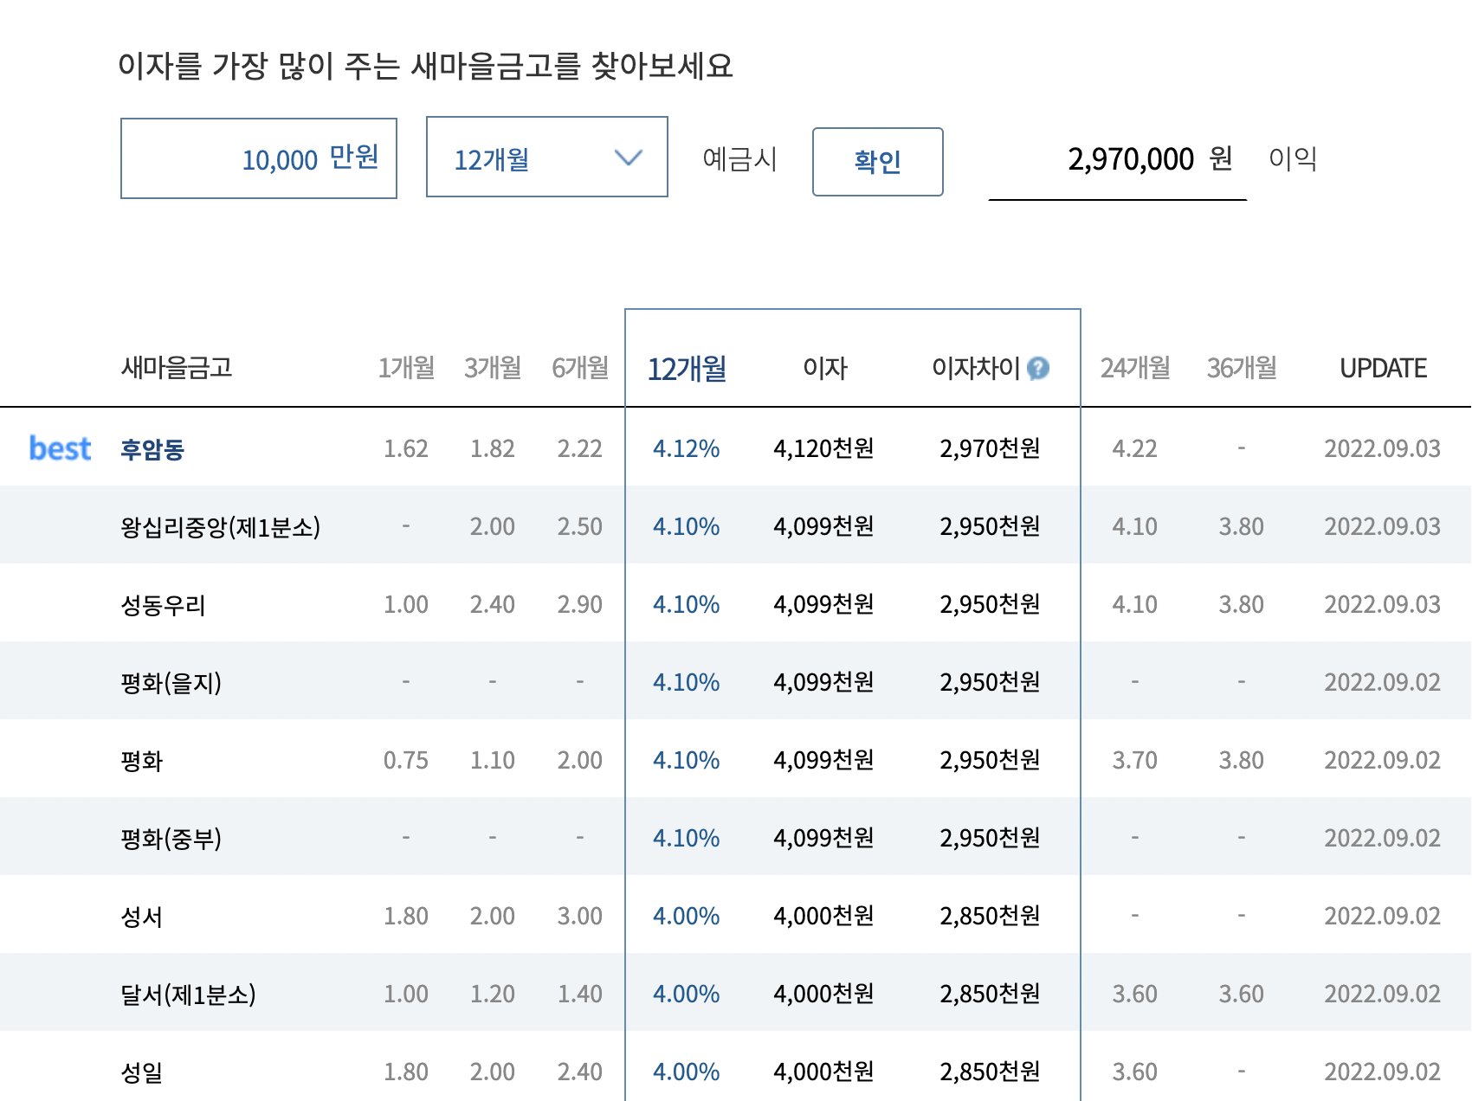1472x1101 pixels.
Task: Open the 성일 bank entry
Action: [x=142, y=1072]
